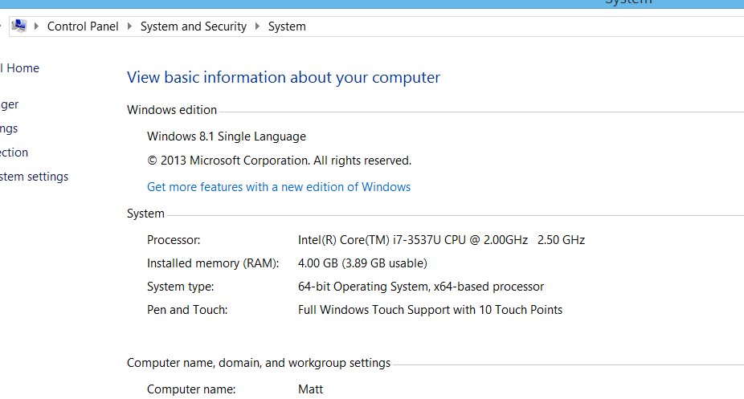This screenshot has width=744, height=399.
Task: Click the 'Windows edition' section header
Action: point(172,110)
